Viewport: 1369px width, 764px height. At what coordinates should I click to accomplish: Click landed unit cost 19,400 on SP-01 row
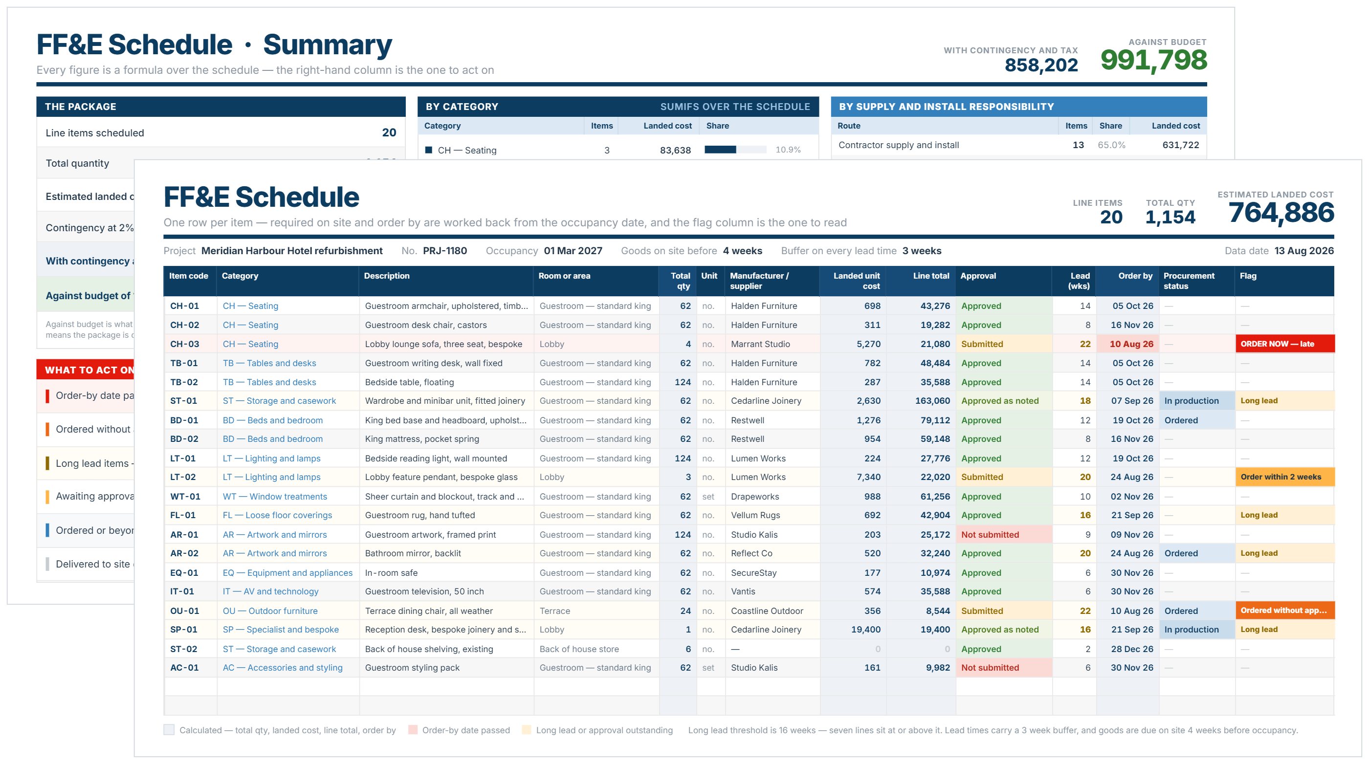tap(865, 630)
